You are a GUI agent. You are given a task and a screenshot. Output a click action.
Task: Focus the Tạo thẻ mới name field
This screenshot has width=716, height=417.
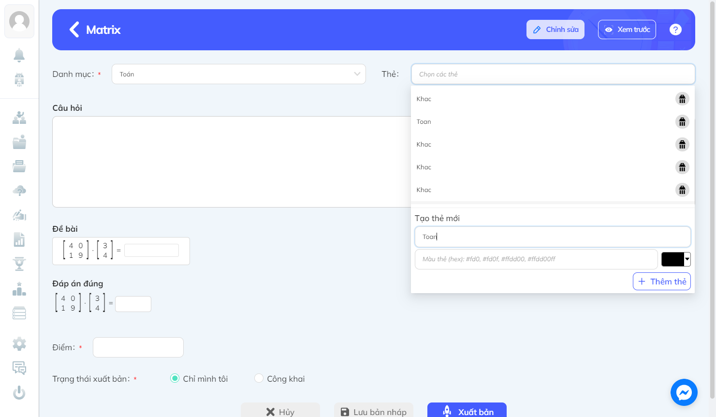[553, 237]
